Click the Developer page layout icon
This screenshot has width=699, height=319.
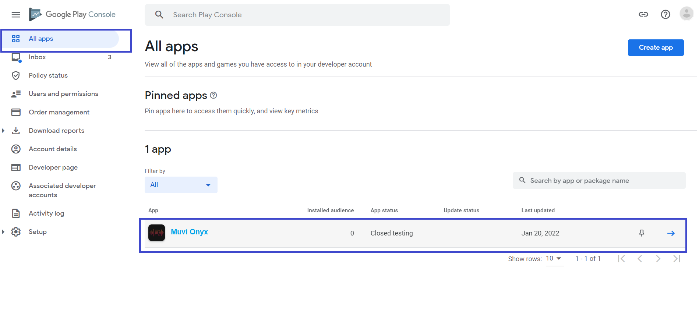point(16,167)
